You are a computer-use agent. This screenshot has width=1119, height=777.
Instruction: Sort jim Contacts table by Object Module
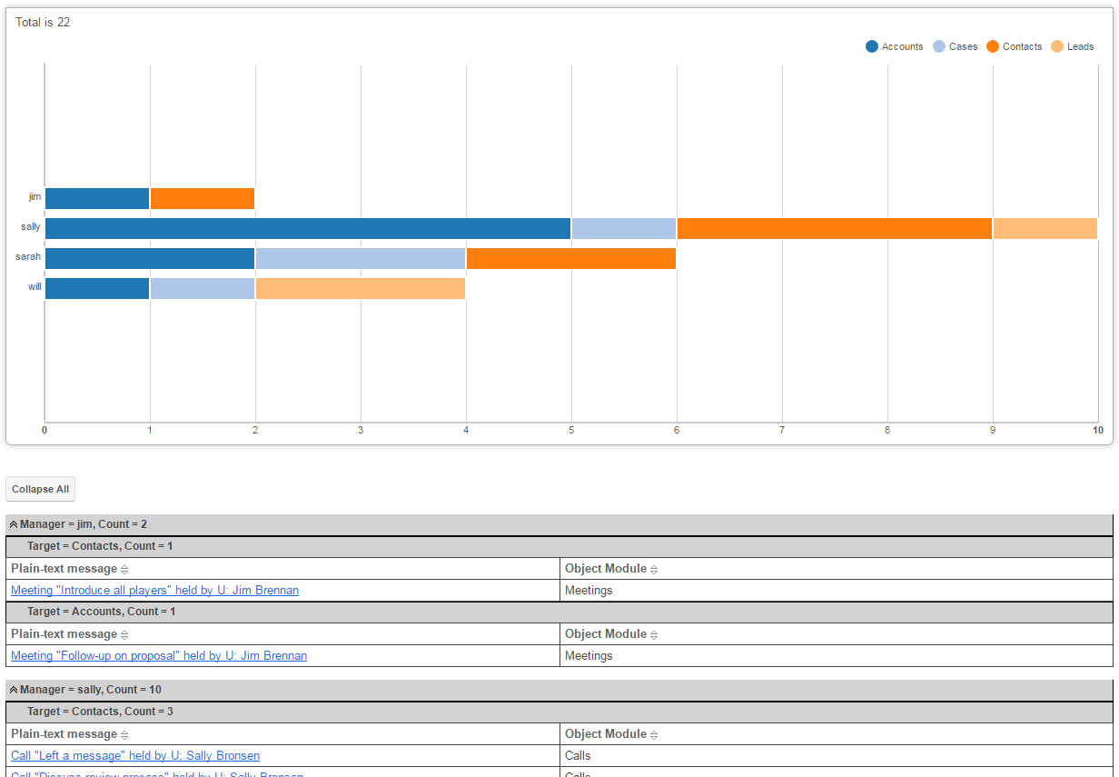click(x=654, y=569)
